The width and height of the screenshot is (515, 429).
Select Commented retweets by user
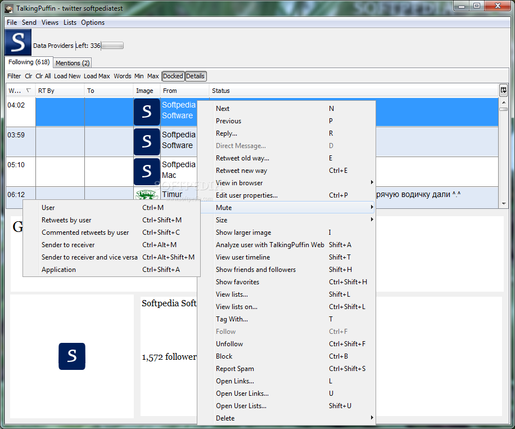tap(111, 233)
